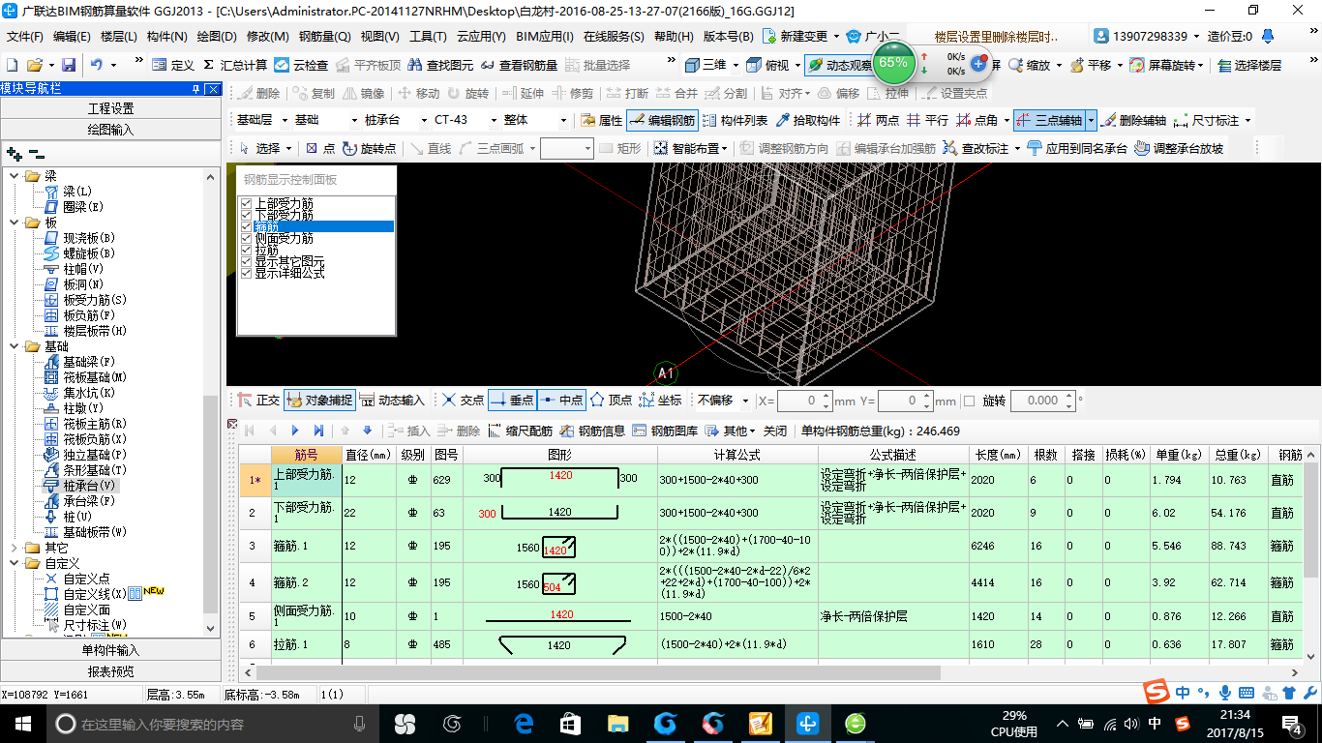Open 钢筋量(Q) menu
The height and width of the screenshot is (743, 1322).
[324, 37]
